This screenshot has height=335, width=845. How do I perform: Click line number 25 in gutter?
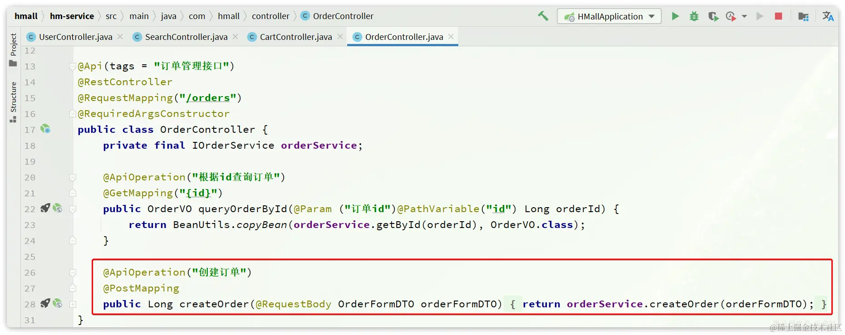29,257
